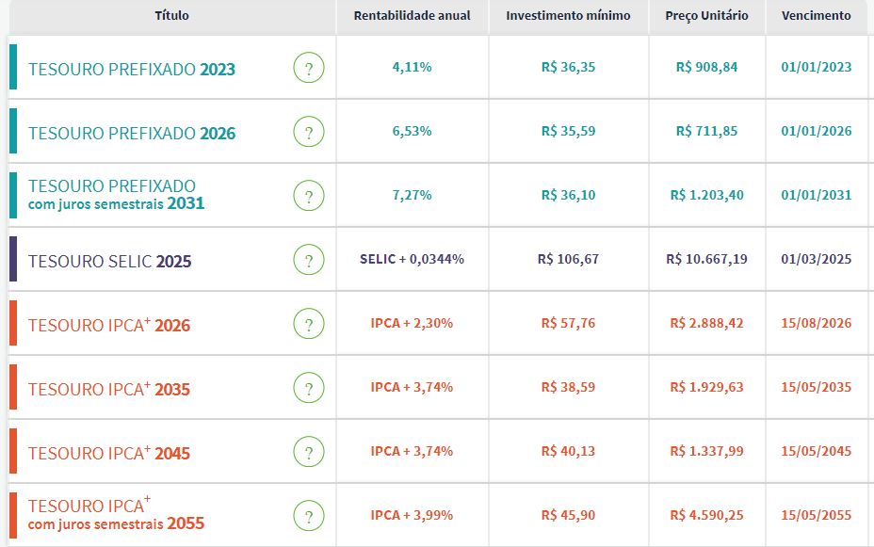Click the teal color bar for Prefixado 2026
Image resolution: width=874 pixels, height=547 pixels.
pyautogui.click(x=13, y=131)
